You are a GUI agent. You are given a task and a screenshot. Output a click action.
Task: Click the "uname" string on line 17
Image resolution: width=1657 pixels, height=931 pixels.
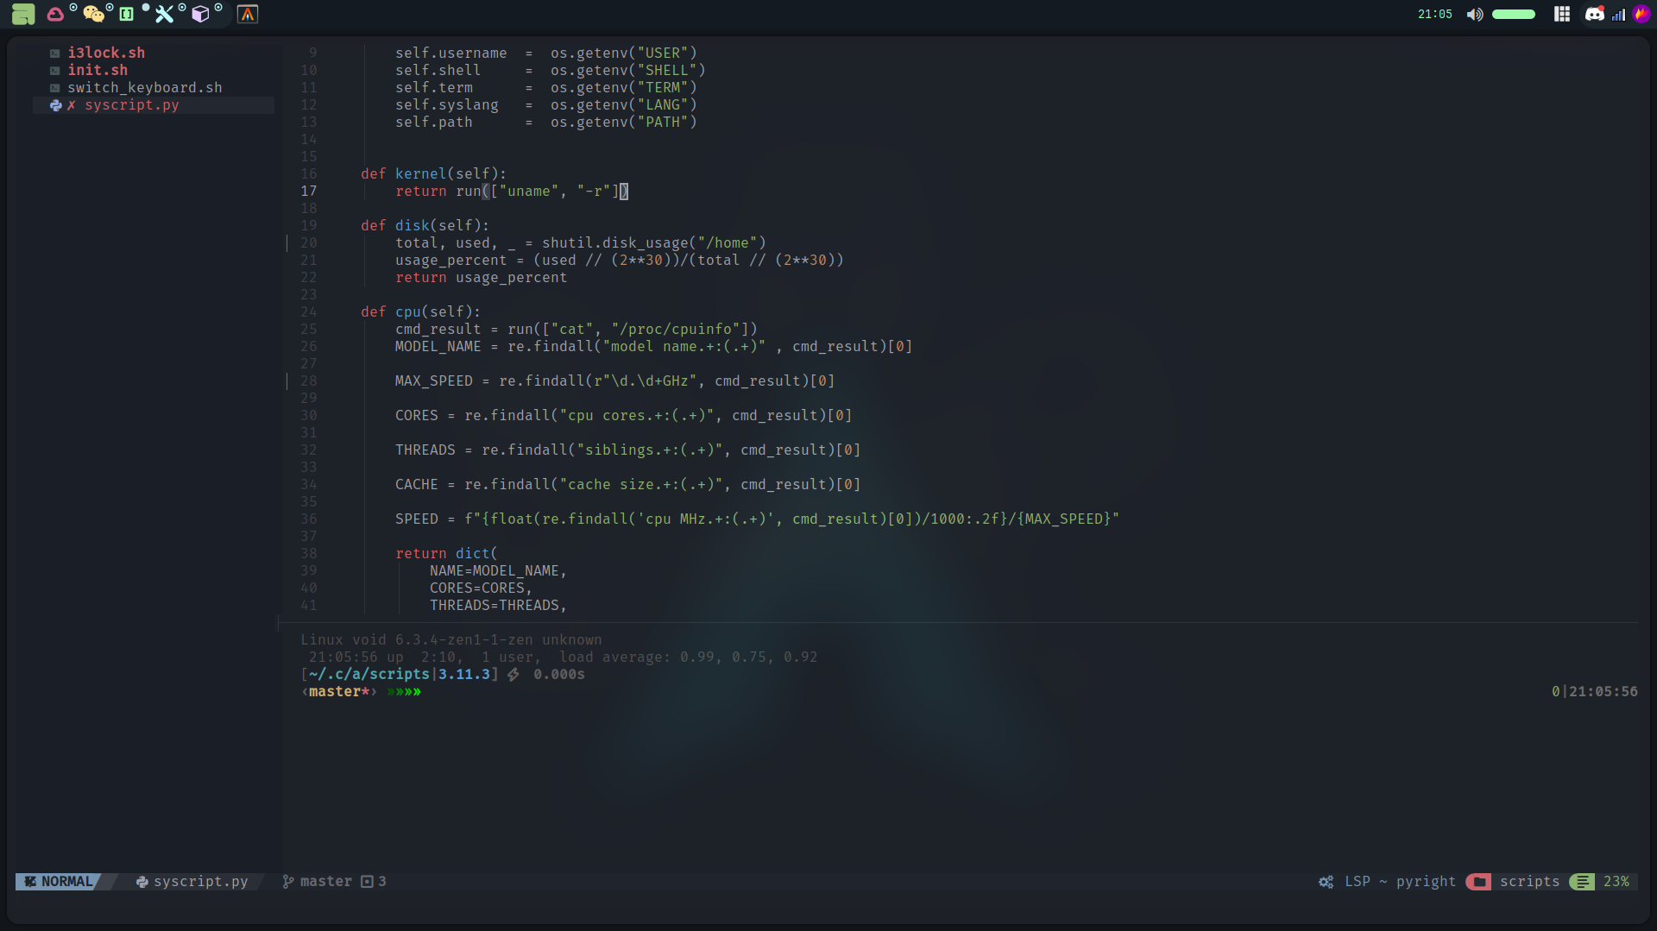pyautogui.click(x=529, y=191)
